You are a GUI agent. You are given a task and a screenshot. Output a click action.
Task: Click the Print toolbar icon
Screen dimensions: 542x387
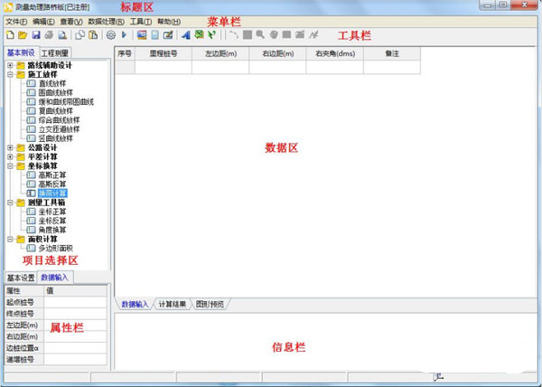49,35
